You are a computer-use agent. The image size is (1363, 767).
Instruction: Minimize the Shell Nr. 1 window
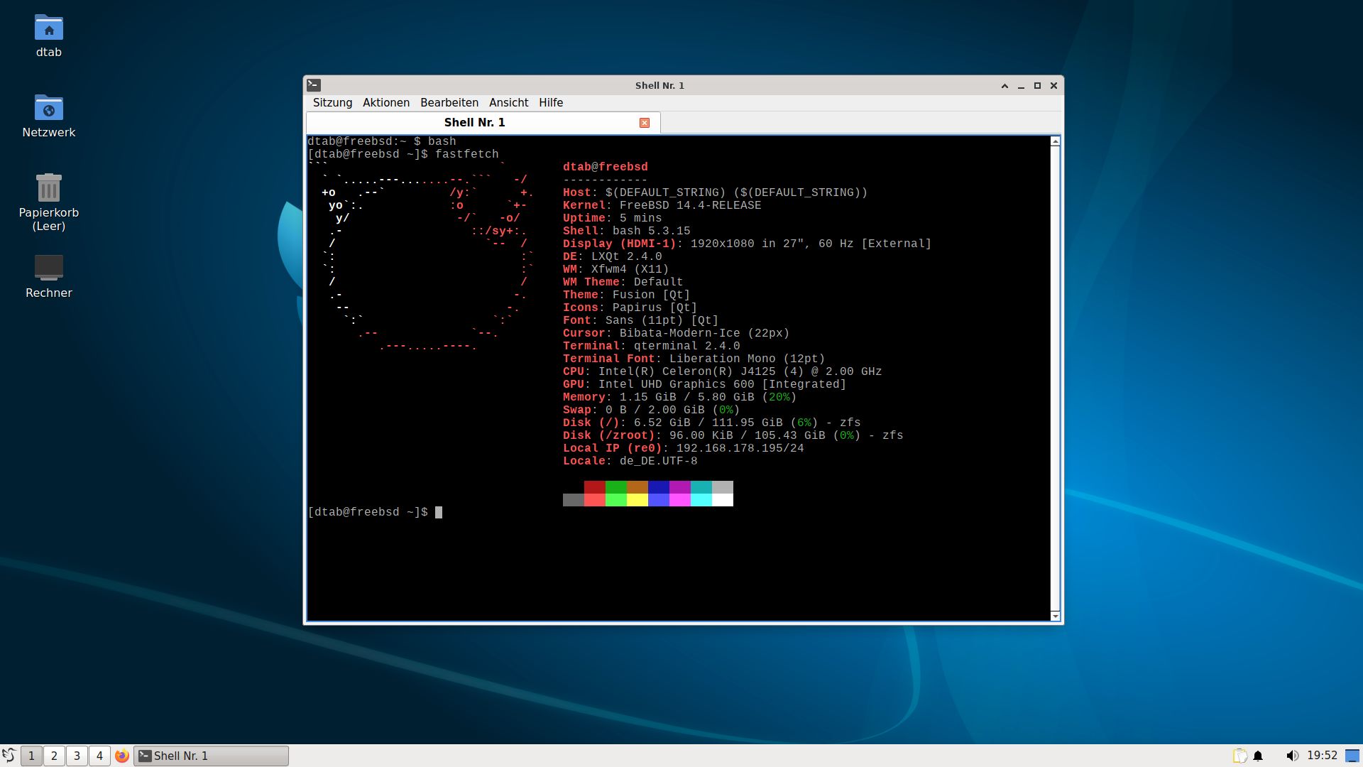[1021, 86]
